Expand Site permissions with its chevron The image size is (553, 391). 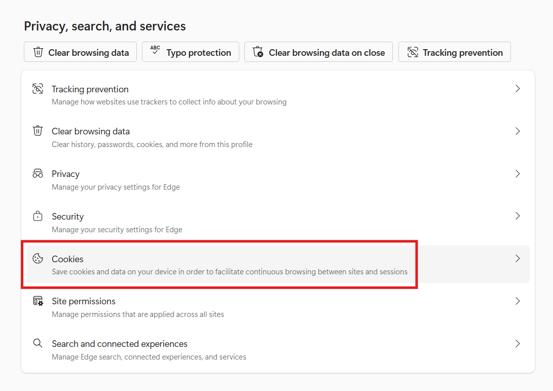[517, 301]
